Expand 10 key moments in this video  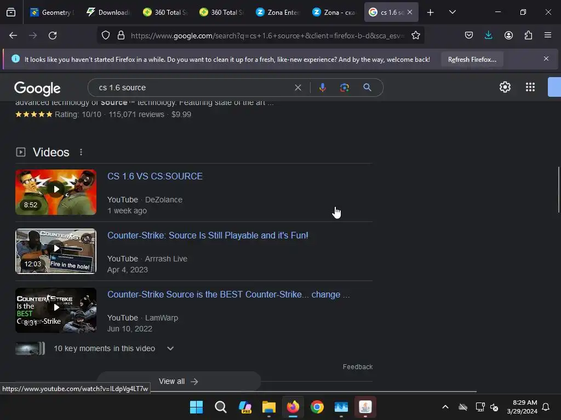170,348
